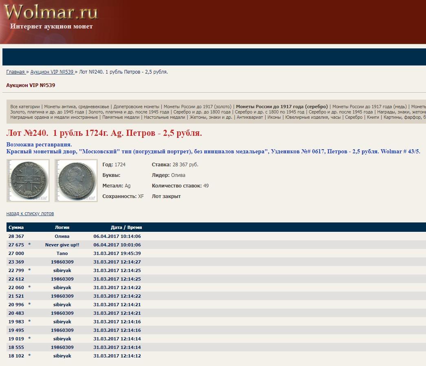Click the Wolmar.ru site logo
This screenshot has height=366, width=426.
[51, 12]
